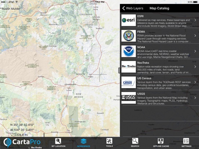Expand the NOAA entry chevron
Screen dimensions: 199x149
pos(195,51)
